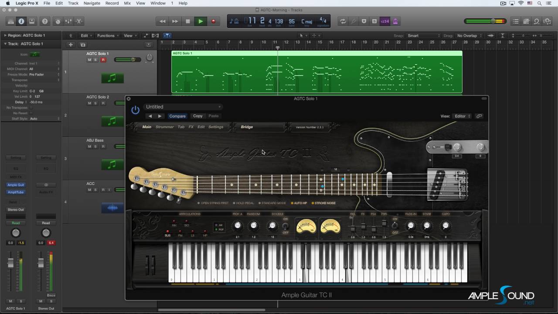558x314 pixels.
Task: Toggle the purple Metronome icon
Action: point(395,21)
